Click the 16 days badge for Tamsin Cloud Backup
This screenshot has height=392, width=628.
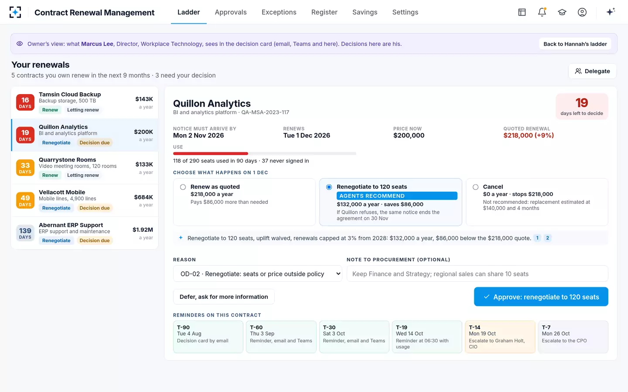[x=25, y=102]
